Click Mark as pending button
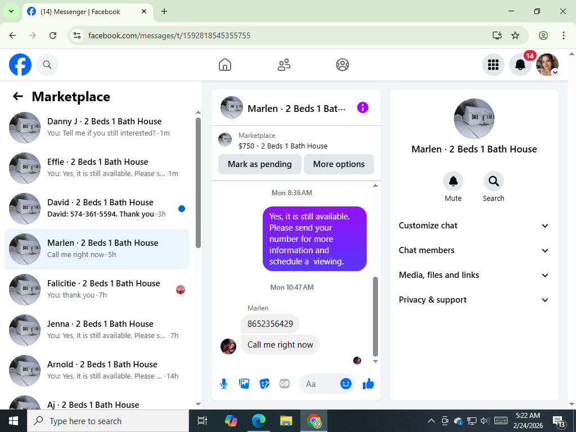The width and height of the screenshot is (576, 432). [260, 164]
